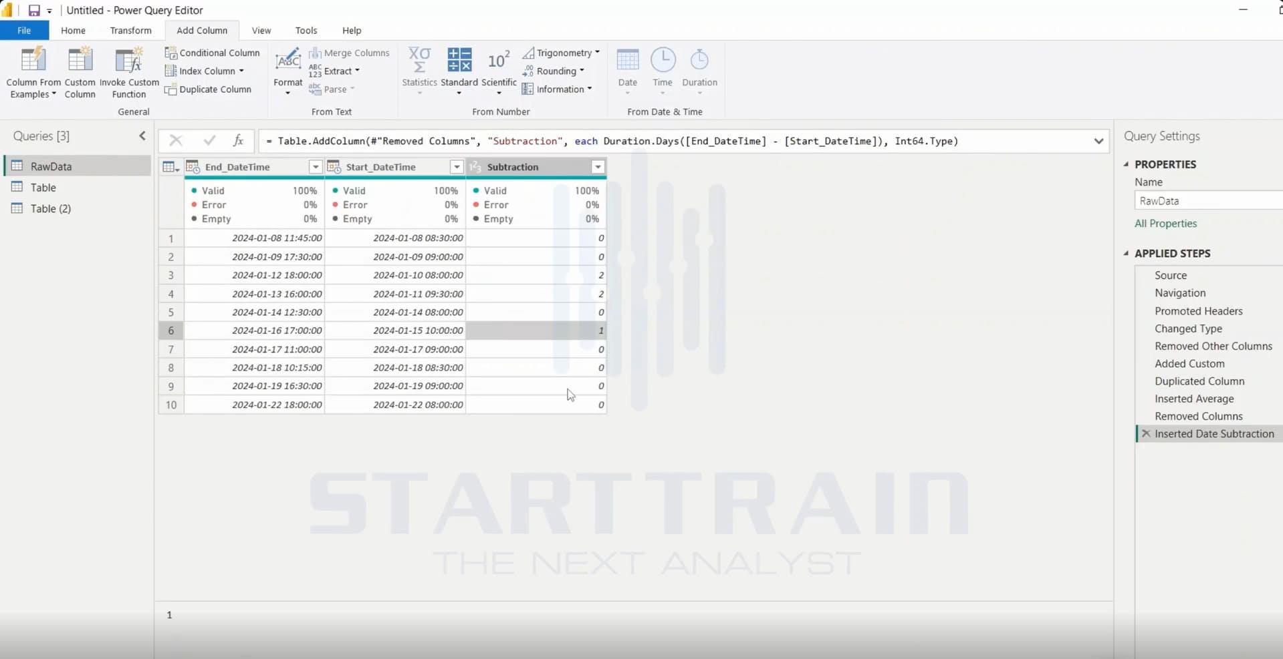Viewport: 1283px width, 659px height.
Task: Click the Name field in Query Settings
Action: click(x=1208, y=200)
